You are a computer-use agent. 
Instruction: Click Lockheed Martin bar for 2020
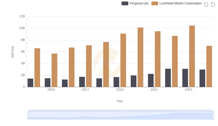pos(140,57)
